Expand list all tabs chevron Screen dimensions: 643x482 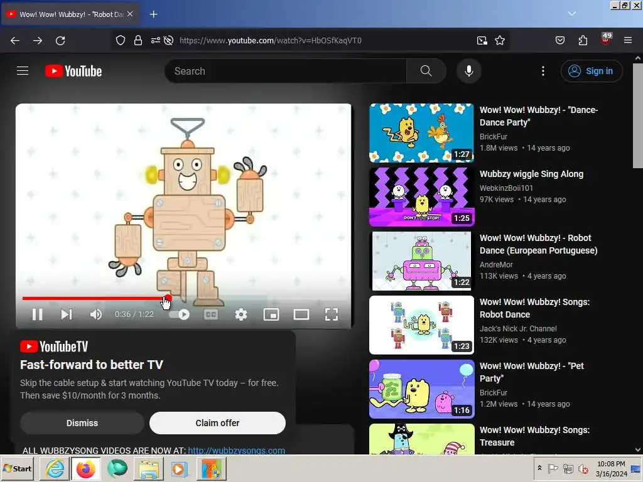click(x=572, y=14)
